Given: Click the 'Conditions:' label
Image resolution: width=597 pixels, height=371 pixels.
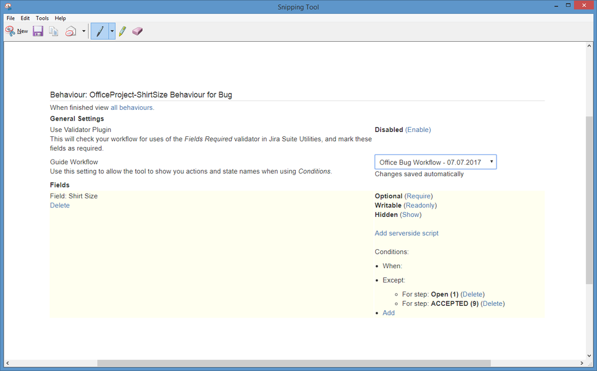Looking at the screenshot, I should point(391,252).
